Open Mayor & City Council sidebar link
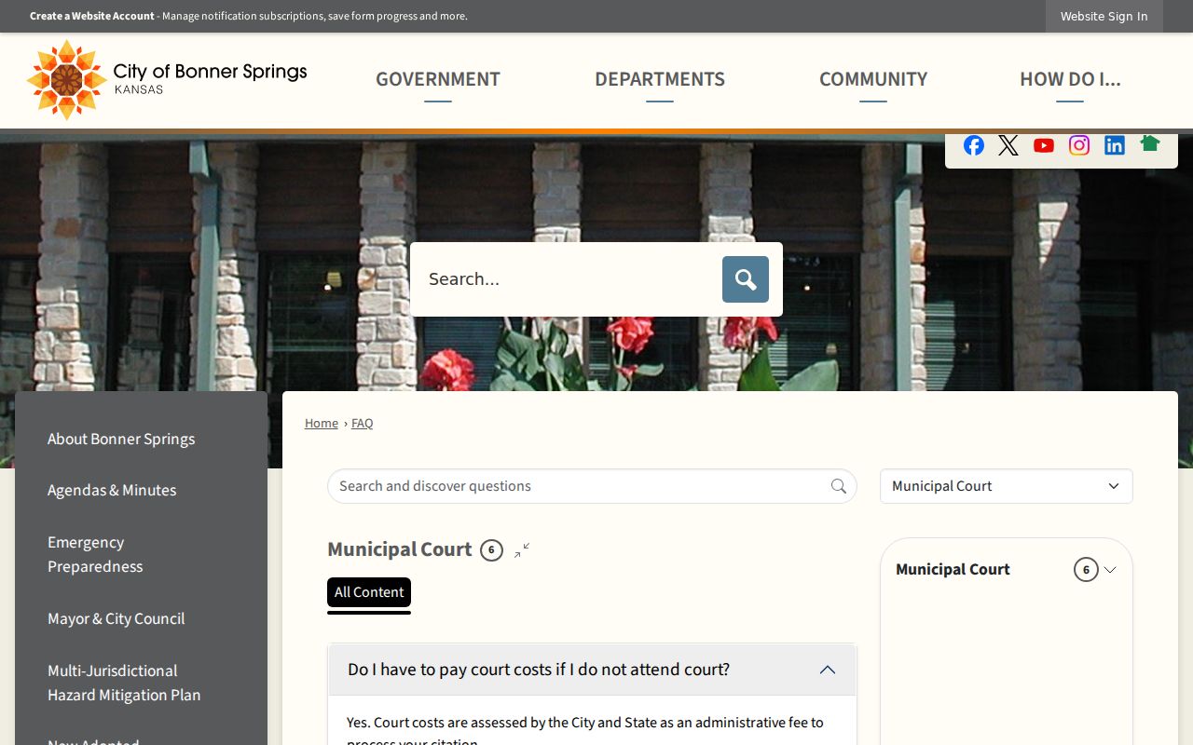 117,618
